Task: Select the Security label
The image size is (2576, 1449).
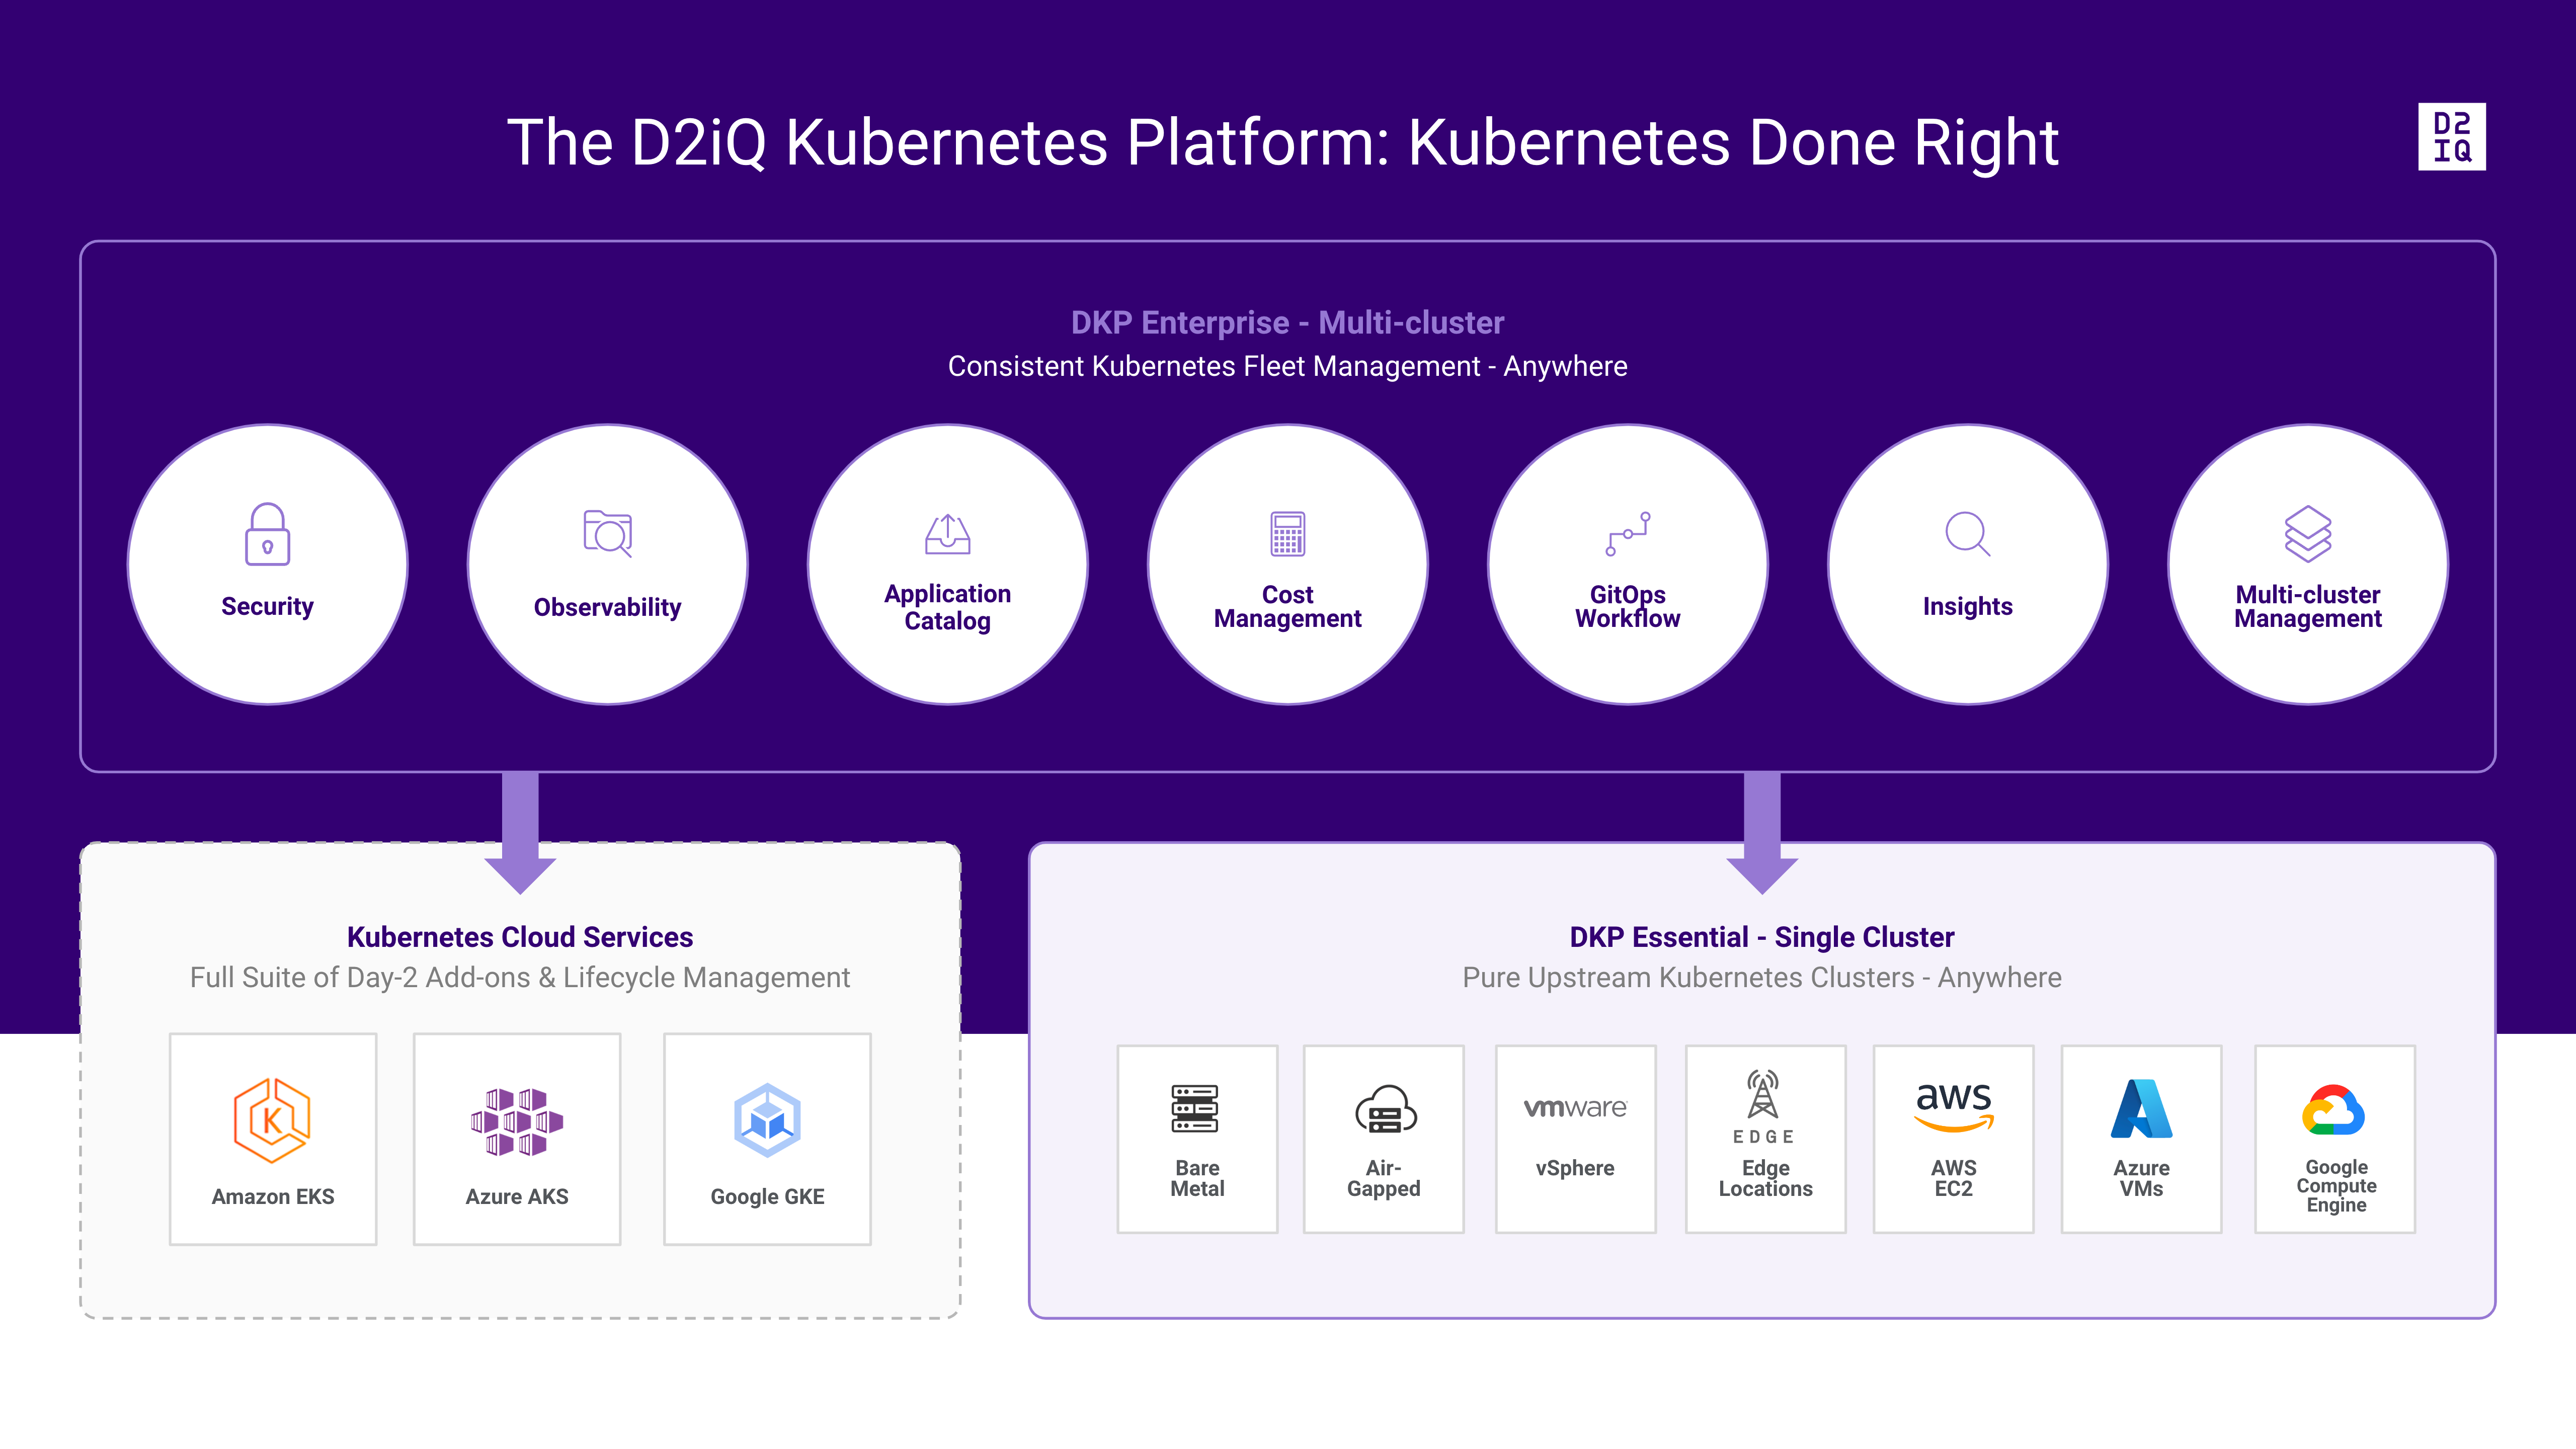Action: click(267, 607)
